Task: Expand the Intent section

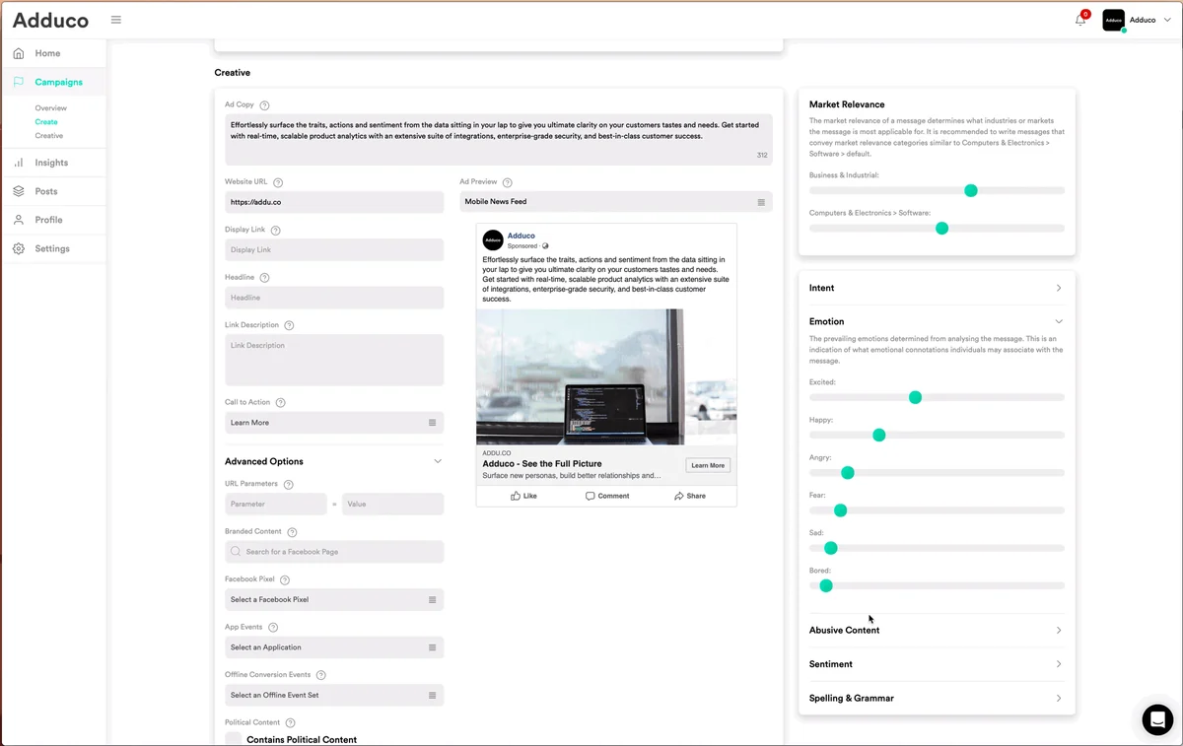Action: coord(1058,288)
